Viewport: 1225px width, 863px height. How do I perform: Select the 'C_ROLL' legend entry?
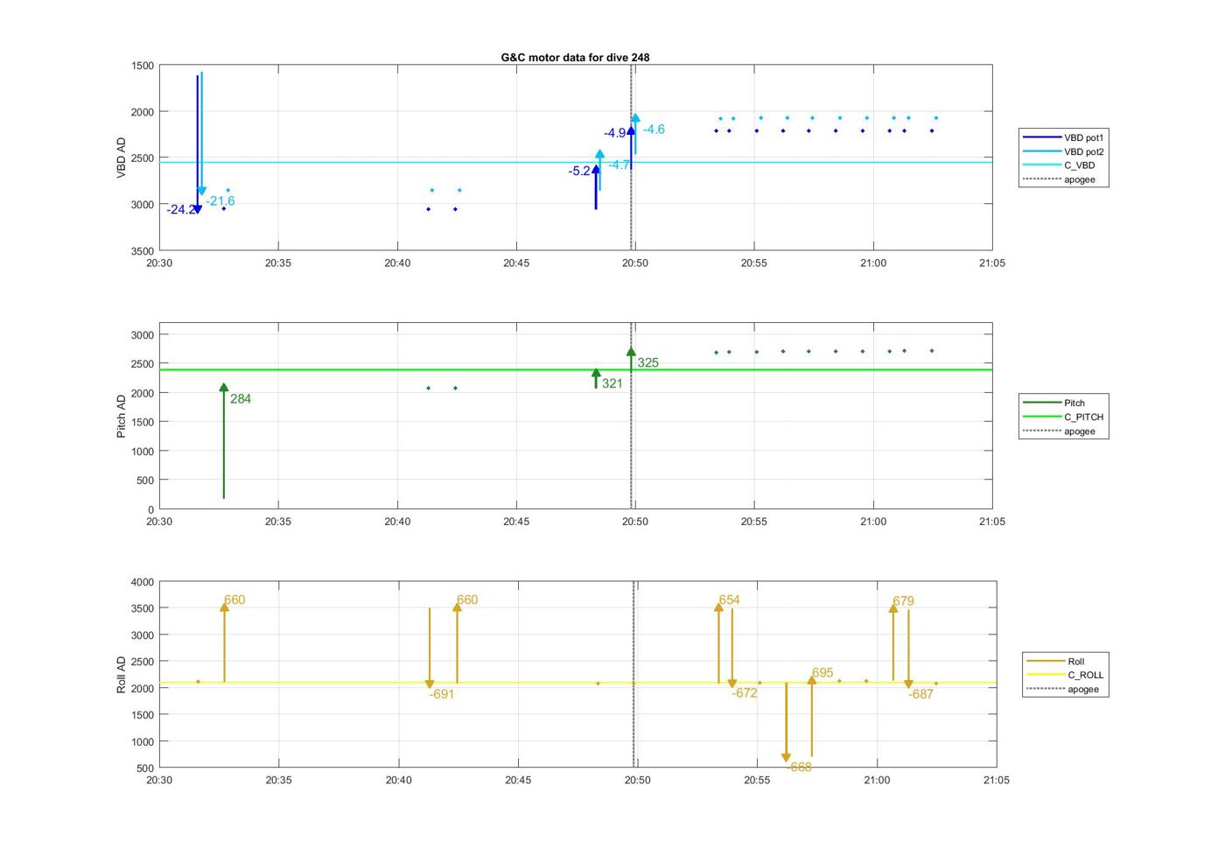1067,675
